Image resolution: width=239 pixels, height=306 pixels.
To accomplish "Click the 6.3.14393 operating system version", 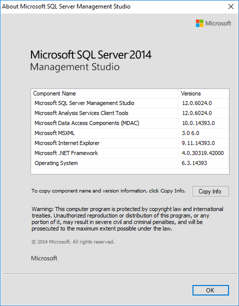I will (x=194, y=163).
